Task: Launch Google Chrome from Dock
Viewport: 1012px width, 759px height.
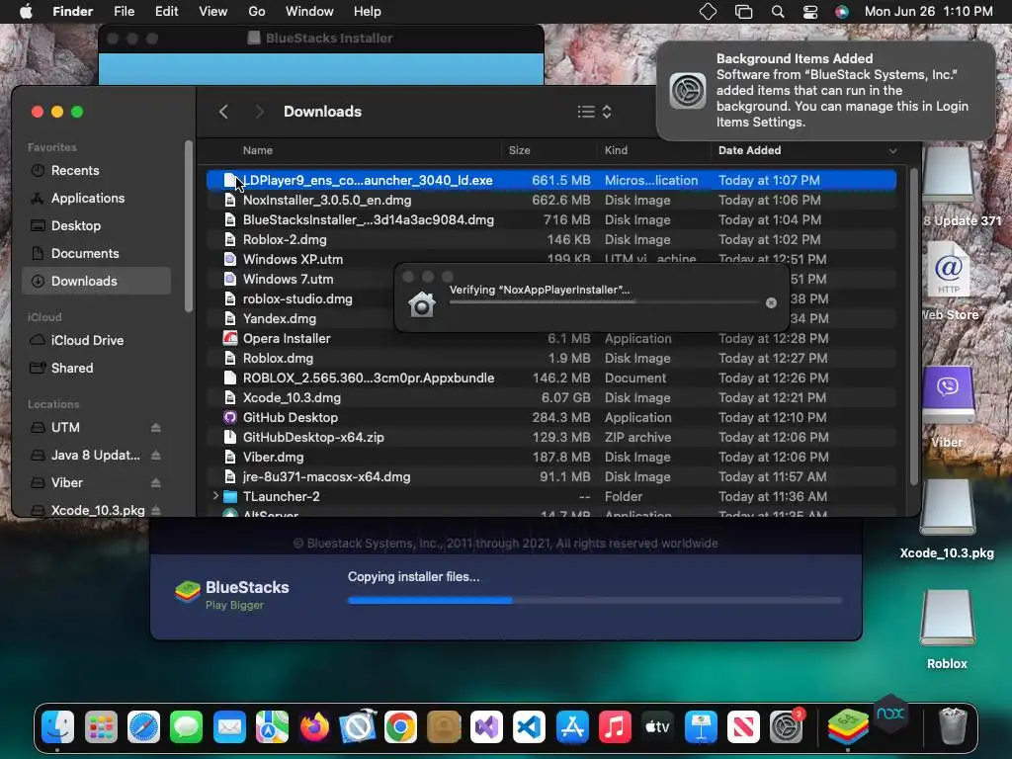Action: point(400,727)
